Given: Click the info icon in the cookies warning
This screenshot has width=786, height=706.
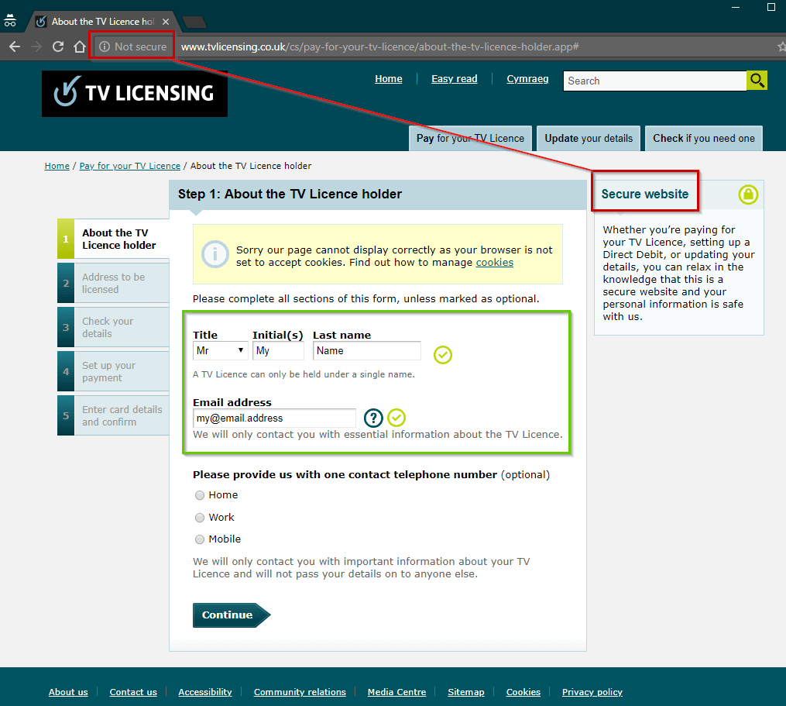Looking at the screenshot, I should (215, 253).
